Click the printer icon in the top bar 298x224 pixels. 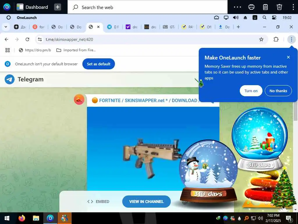251,7
